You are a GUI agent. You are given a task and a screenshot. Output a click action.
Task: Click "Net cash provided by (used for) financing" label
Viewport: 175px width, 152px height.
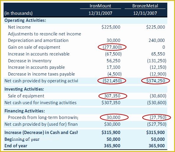pyautogui.click(x=41, y=124)
